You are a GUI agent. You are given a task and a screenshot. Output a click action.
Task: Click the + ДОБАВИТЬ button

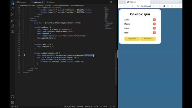(132, 39)
